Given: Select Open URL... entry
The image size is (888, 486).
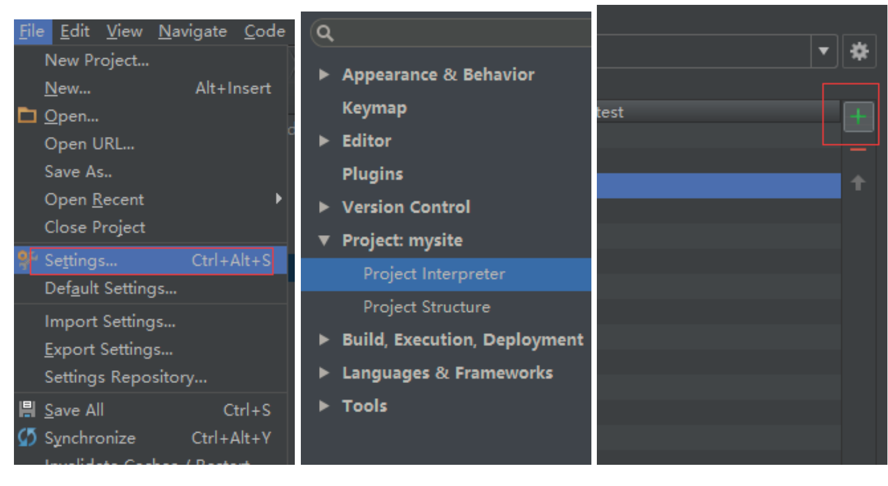Looking at the screenshot, I should (x=90, y=144).
